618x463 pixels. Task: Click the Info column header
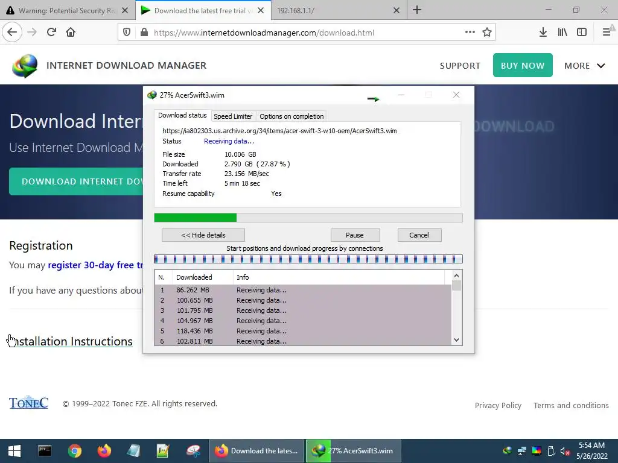pos(339,277)
